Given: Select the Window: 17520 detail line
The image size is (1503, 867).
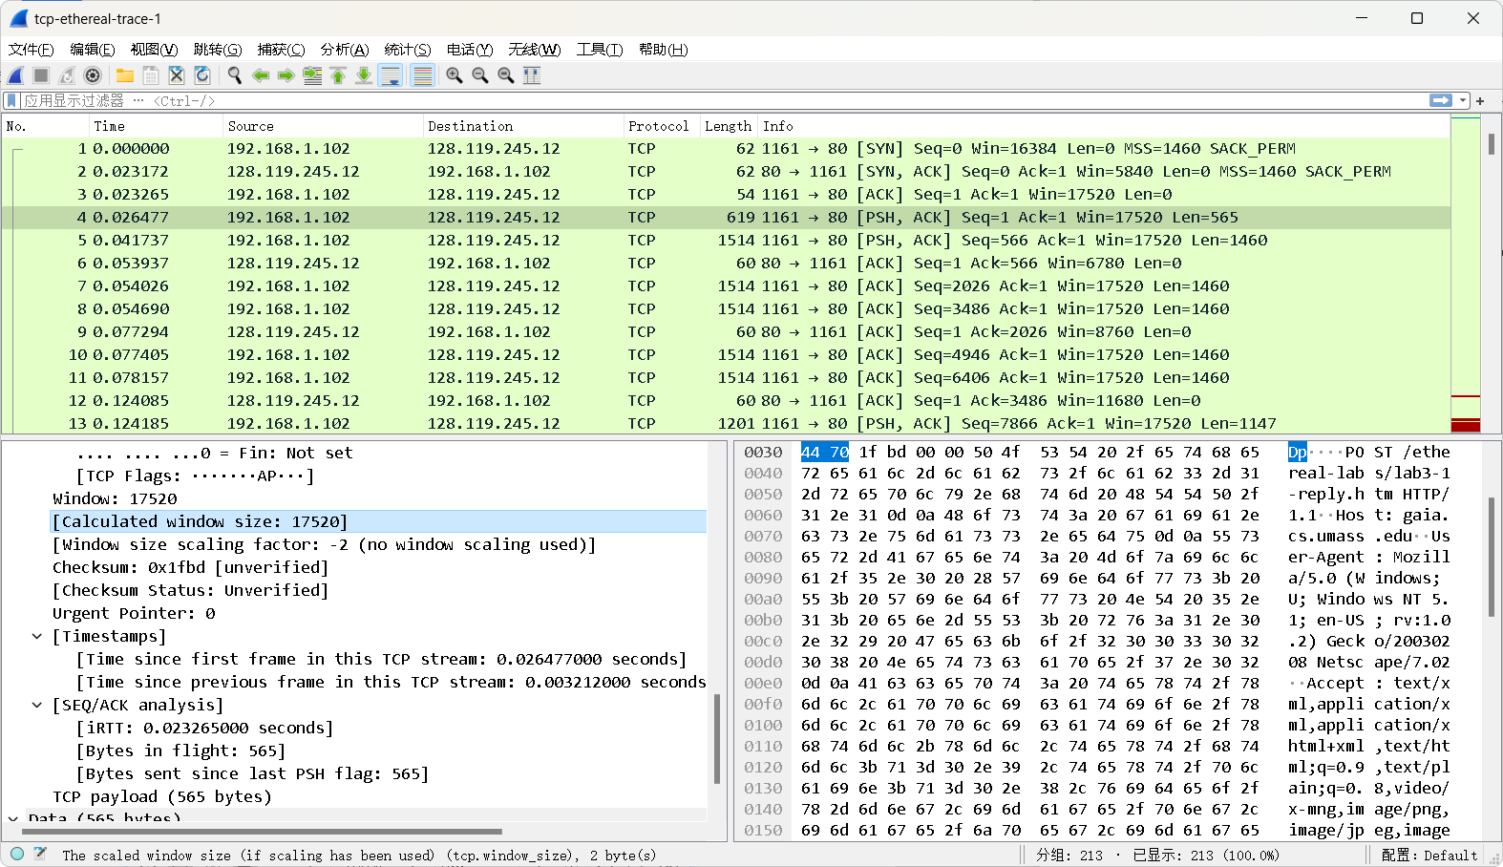Looking at the screenshot, I should (x=115, y=498).
